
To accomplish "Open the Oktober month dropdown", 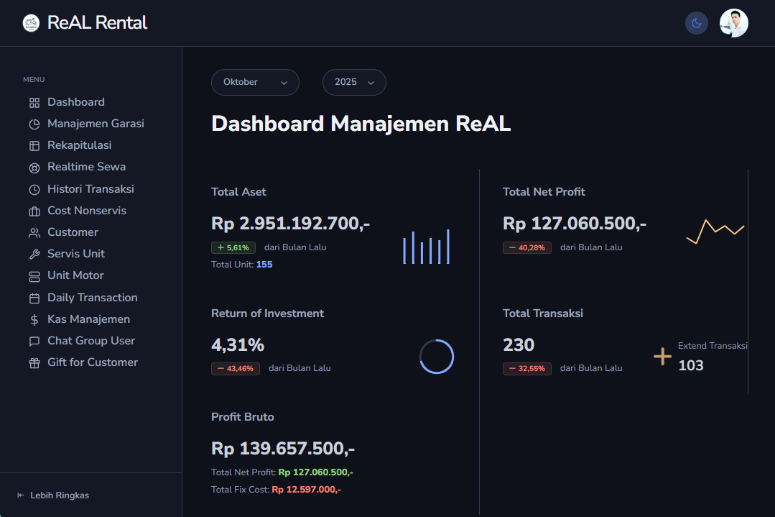I will click(255, 83).
